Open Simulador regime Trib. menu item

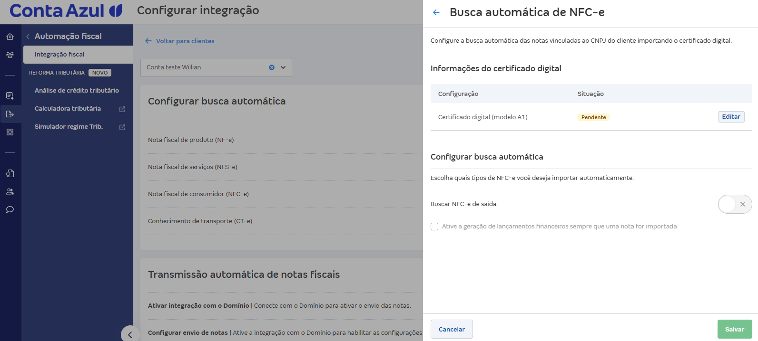[x=69, y=126]
